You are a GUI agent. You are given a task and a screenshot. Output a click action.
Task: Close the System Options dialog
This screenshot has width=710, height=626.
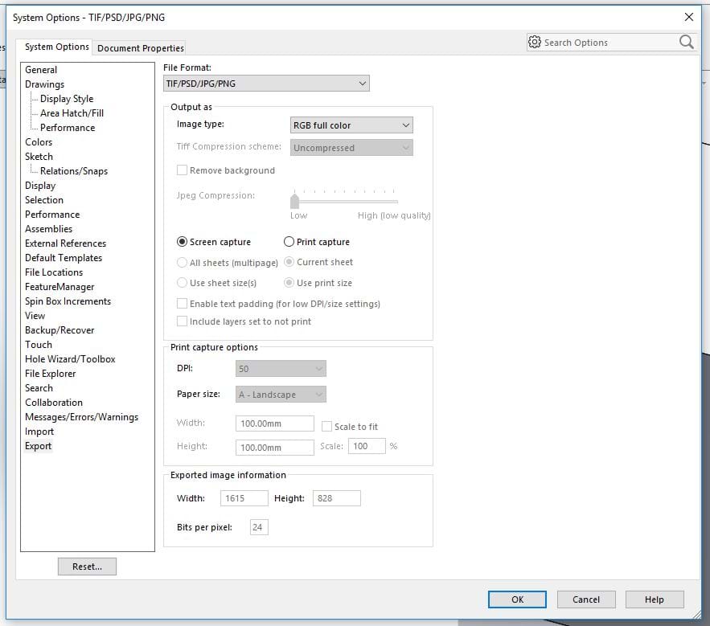(x=688, y=17)
